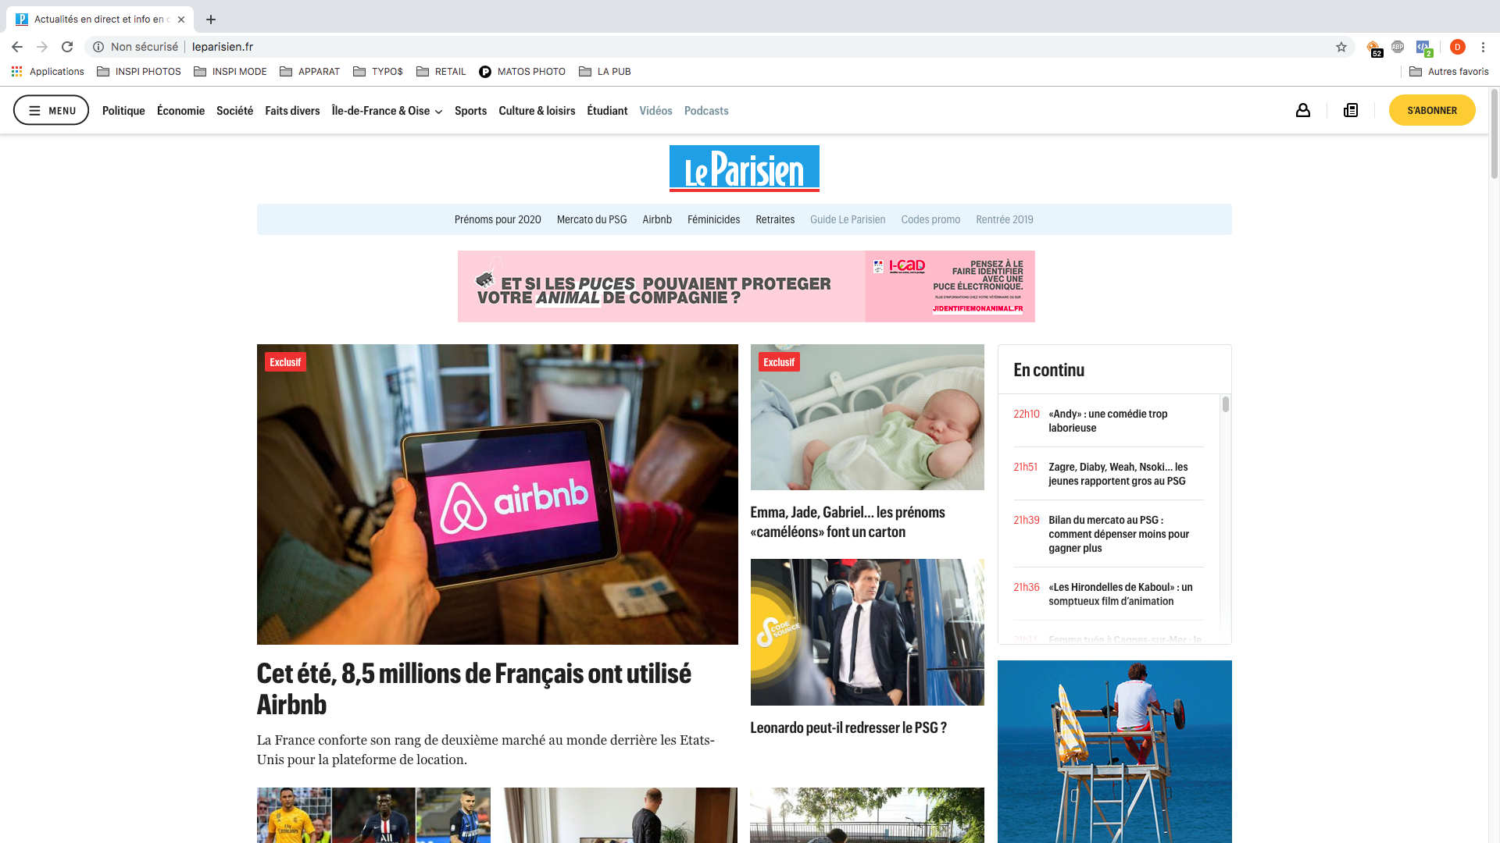Open the Mercato du PSG topic link
This screenshot has height=843, width=1500.
pyautogui.click(x=591, y=219)
